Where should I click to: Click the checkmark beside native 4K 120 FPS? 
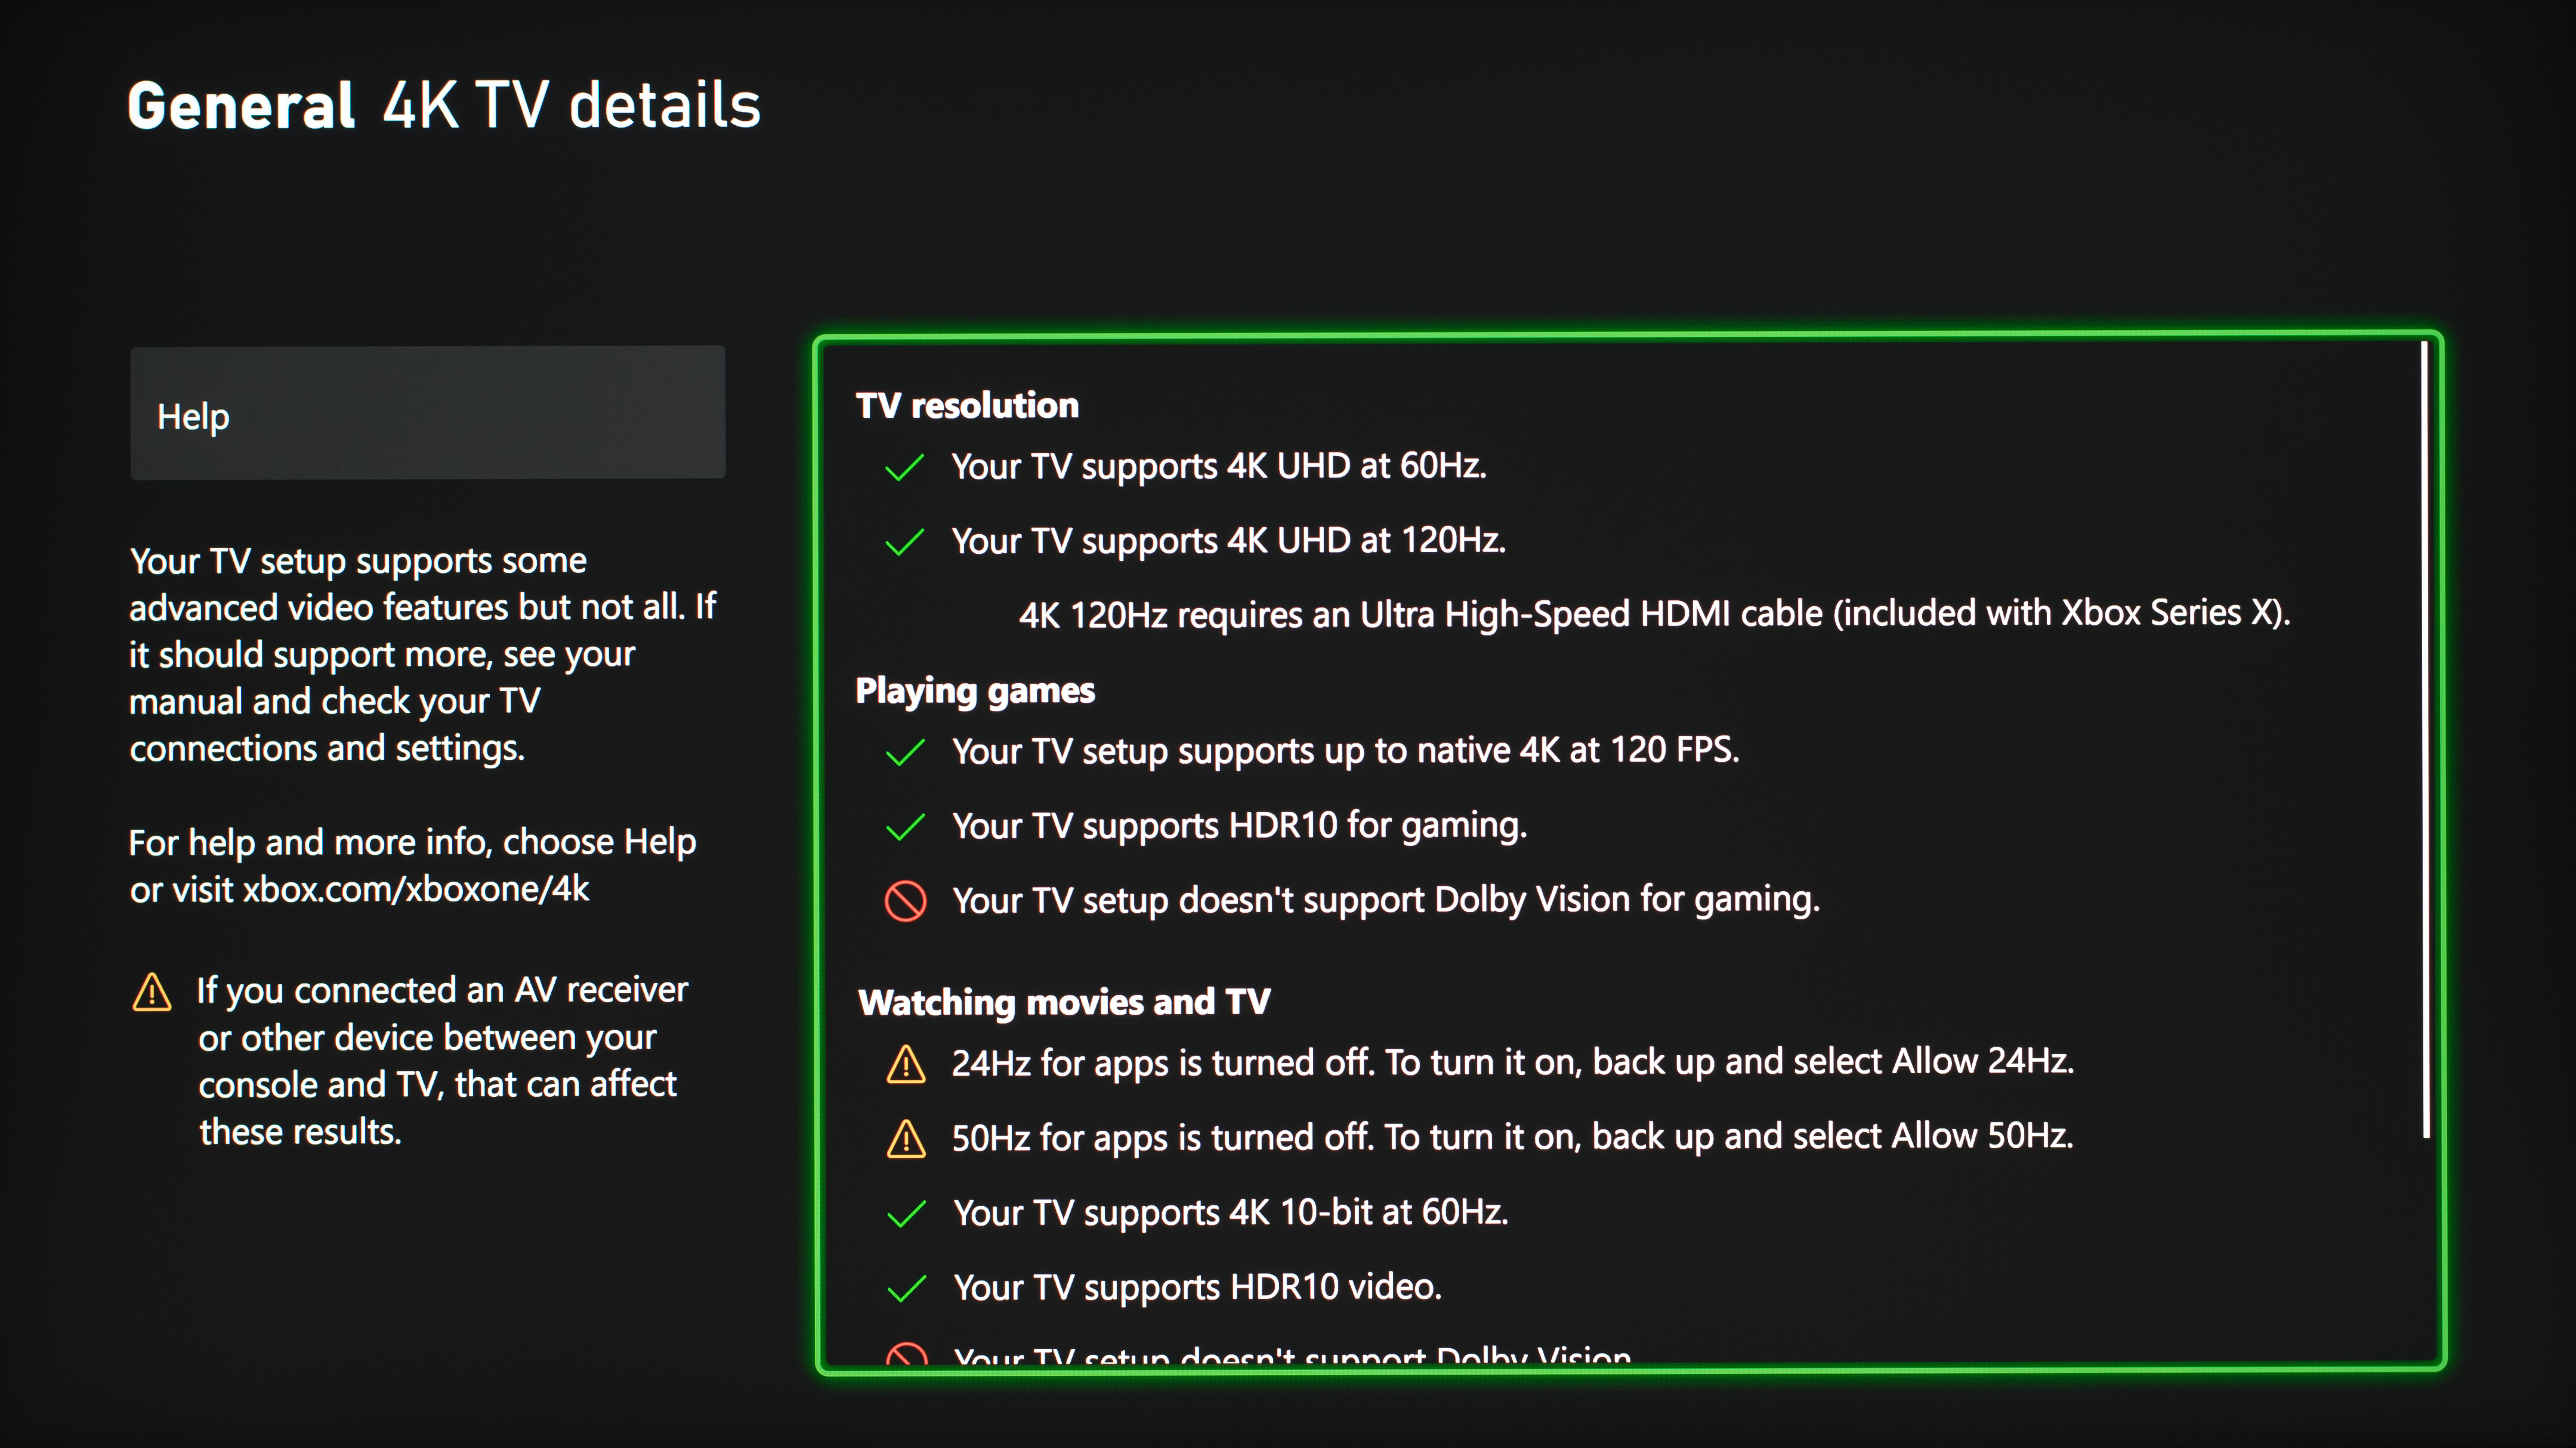click(x=905, y=752)
